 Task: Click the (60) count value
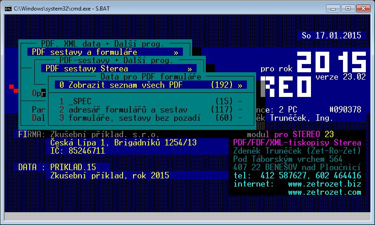point(224,118)
